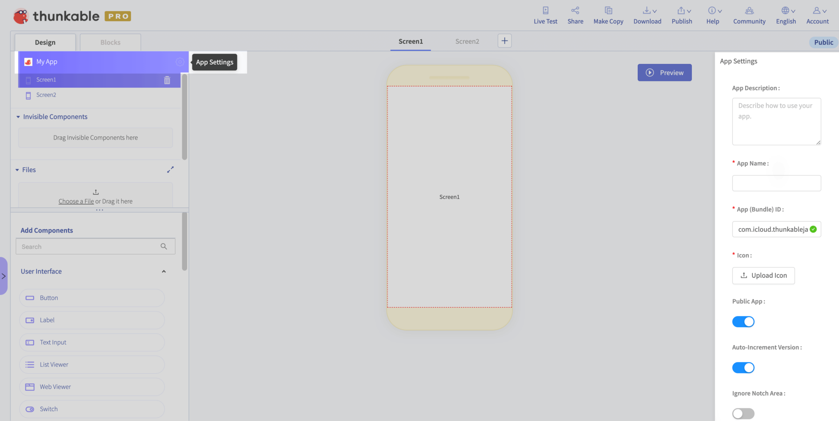Delete Screen1 using trash icon
Screen dimensions: 839x421
click(x=167, y=80)
